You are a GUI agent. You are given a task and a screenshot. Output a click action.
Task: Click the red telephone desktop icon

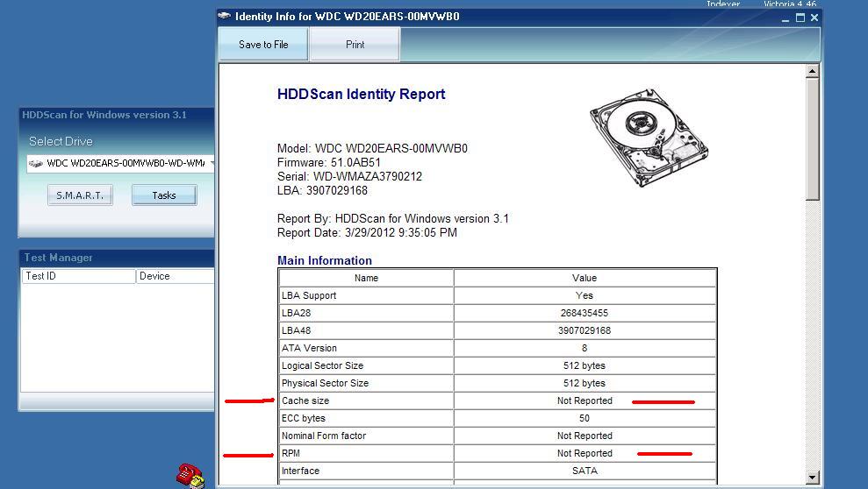coord(190,476)
